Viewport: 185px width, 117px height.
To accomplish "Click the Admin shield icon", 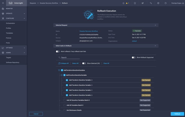I will pyautogui.click(x=3, y=53).
